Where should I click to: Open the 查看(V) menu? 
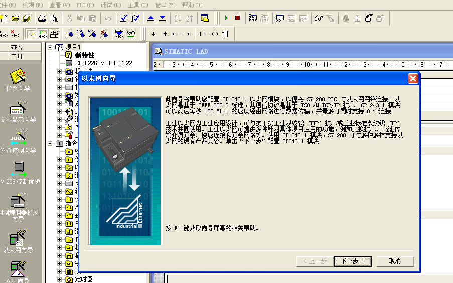60,5
